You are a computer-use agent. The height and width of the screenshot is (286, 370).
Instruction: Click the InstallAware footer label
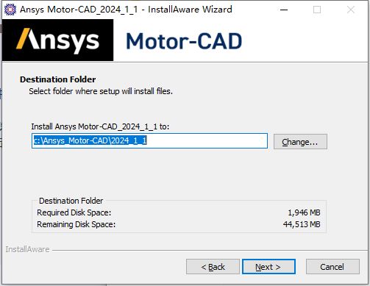point(27,249)
